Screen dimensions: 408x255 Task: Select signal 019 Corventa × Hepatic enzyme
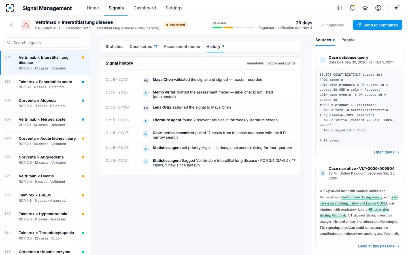pos(45,250)
